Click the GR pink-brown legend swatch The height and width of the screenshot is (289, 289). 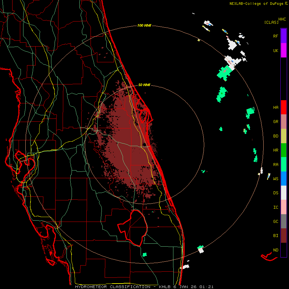(x=284, y=122)
